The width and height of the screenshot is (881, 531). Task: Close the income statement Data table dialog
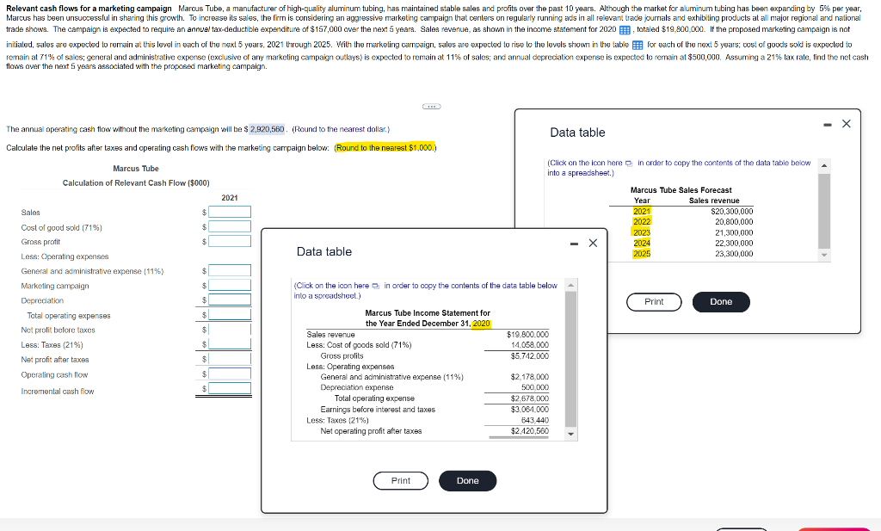click(593, 244)
